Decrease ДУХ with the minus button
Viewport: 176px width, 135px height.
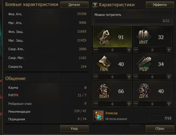tap(136, 104)
